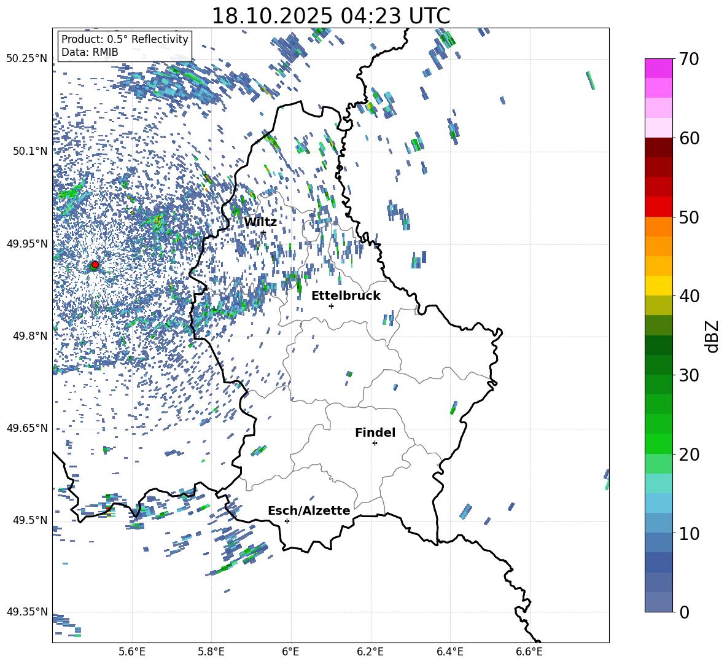727x664 pixels.
Task: Click the Ettelbruck station cross marker
Action: (x=331, y=306)
